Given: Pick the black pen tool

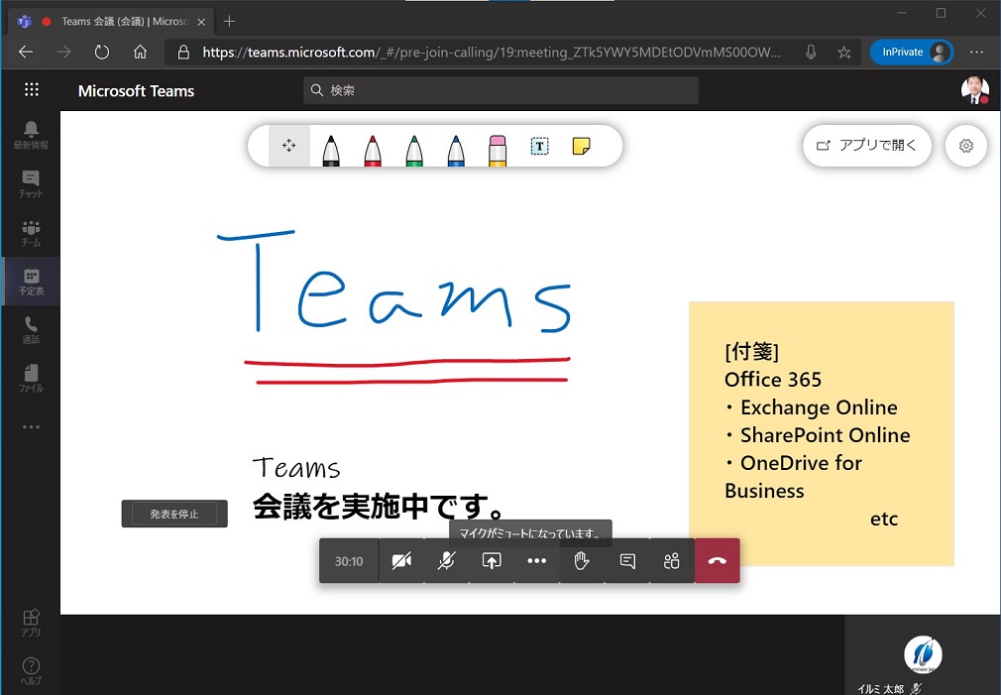Looking at the screenshot, I should click(331, 150).
